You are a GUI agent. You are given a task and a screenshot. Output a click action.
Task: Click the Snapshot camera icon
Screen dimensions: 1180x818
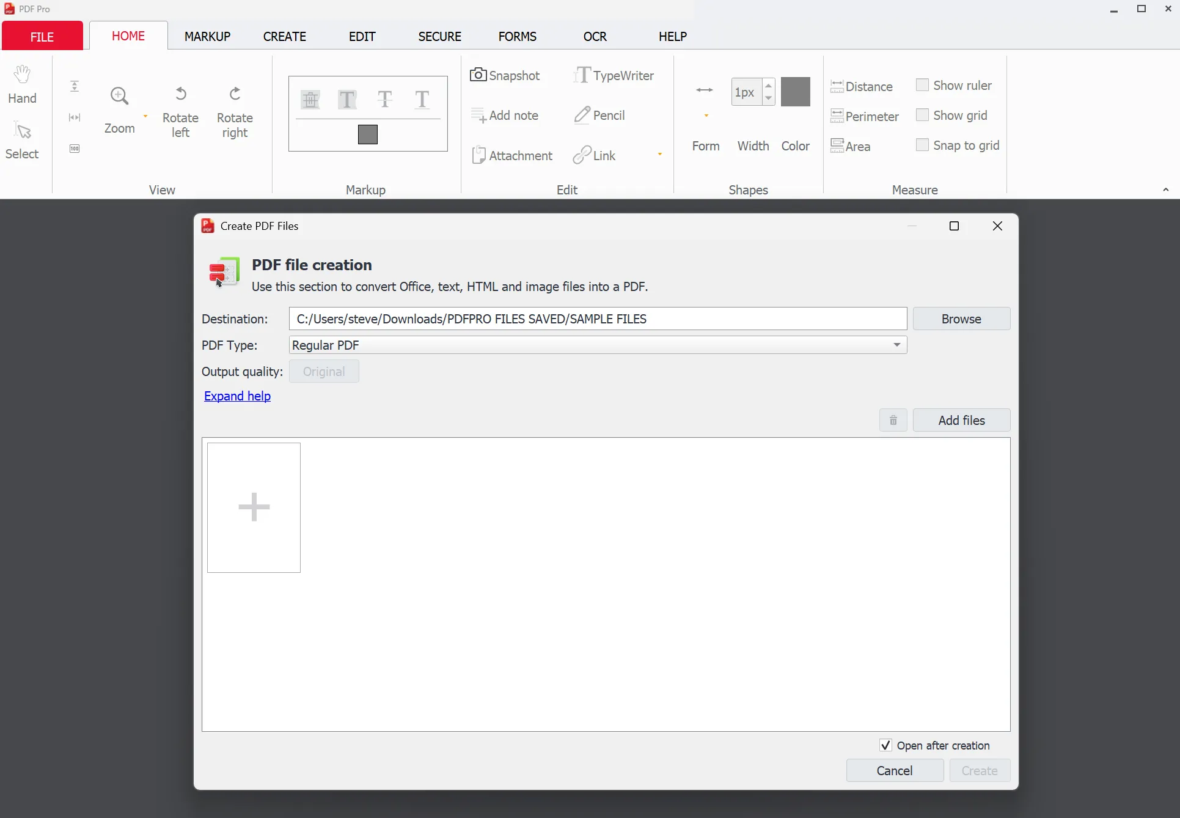coord(478,75)
